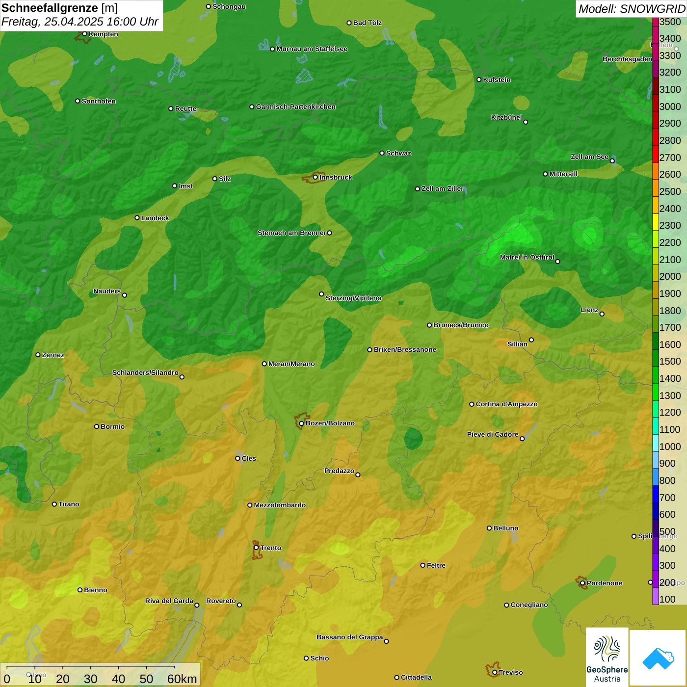The height and width of the screenshot is (687, 687).
Task: Click the Schlanders/Silandro label
Action: (145, 372)
